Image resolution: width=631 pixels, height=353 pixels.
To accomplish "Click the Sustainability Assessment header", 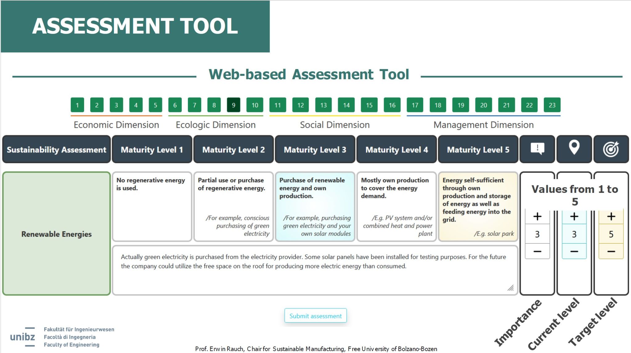I will pos(56,149).
